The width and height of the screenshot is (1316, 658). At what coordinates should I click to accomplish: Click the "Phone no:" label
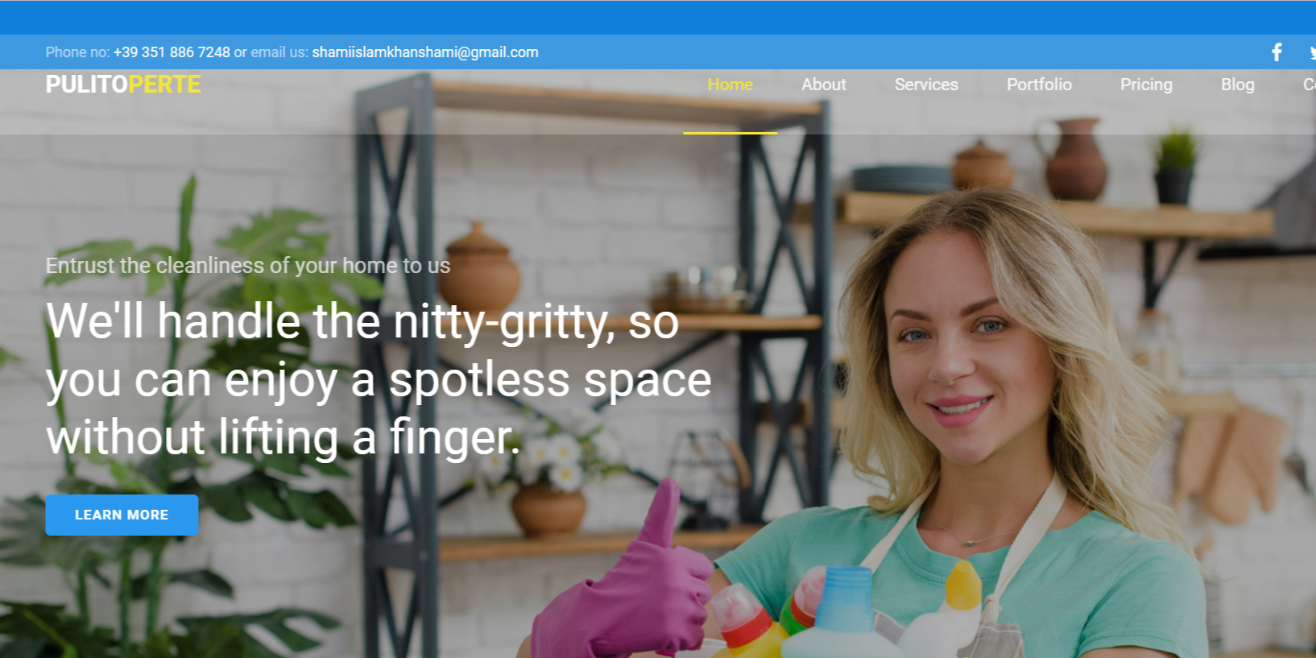point(77,52)
